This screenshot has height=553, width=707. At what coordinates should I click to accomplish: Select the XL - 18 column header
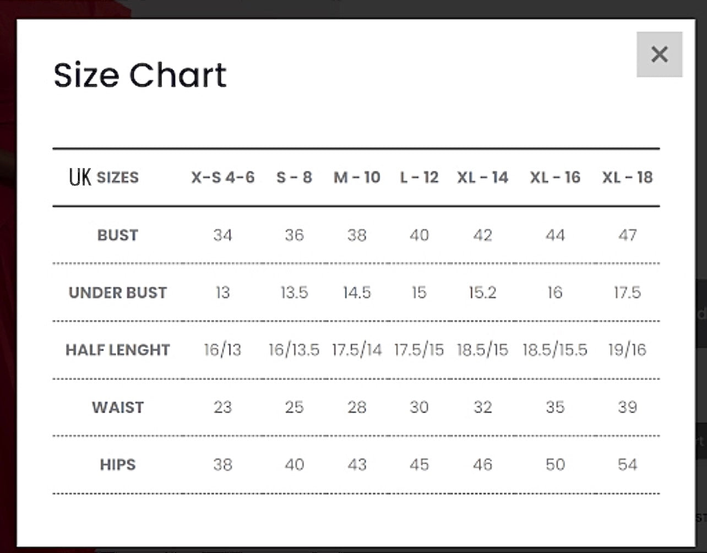(627, 177)
